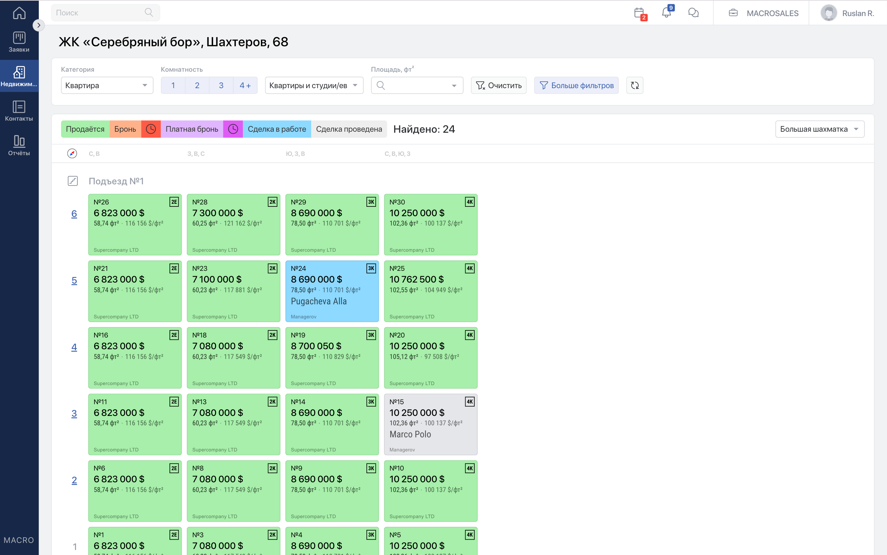The height and width of the screenshot is (555, 887).
Task: Open floor 5 link
Action: pos(74,281)
